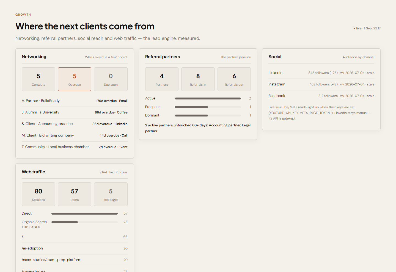Select the Organic Search traffic bar
Viewport: 396px width, 272px height.
coord(84,222)
